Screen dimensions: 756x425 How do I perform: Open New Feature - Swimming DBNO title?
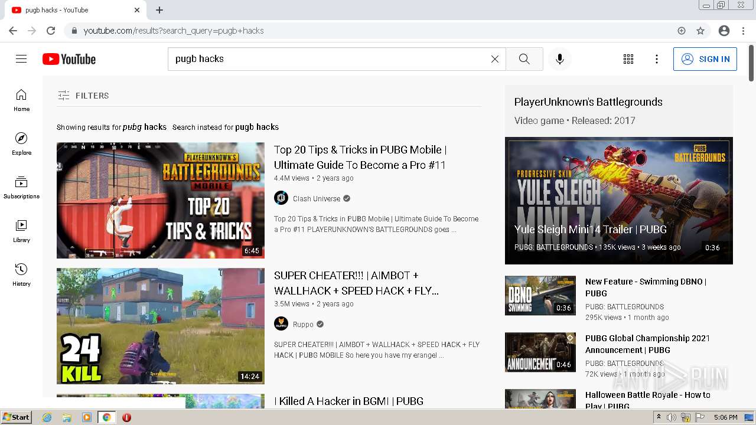(x=646, y=287)
